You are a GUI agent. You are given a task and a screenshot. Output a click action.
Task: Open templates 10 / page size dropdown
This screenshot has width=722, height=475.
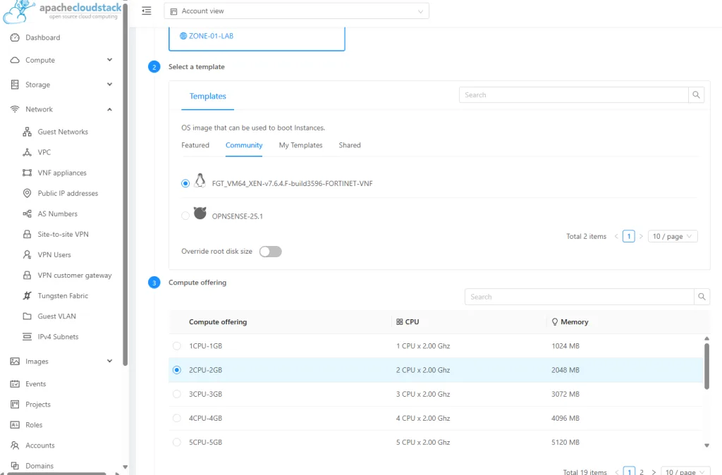pos(673,237)
